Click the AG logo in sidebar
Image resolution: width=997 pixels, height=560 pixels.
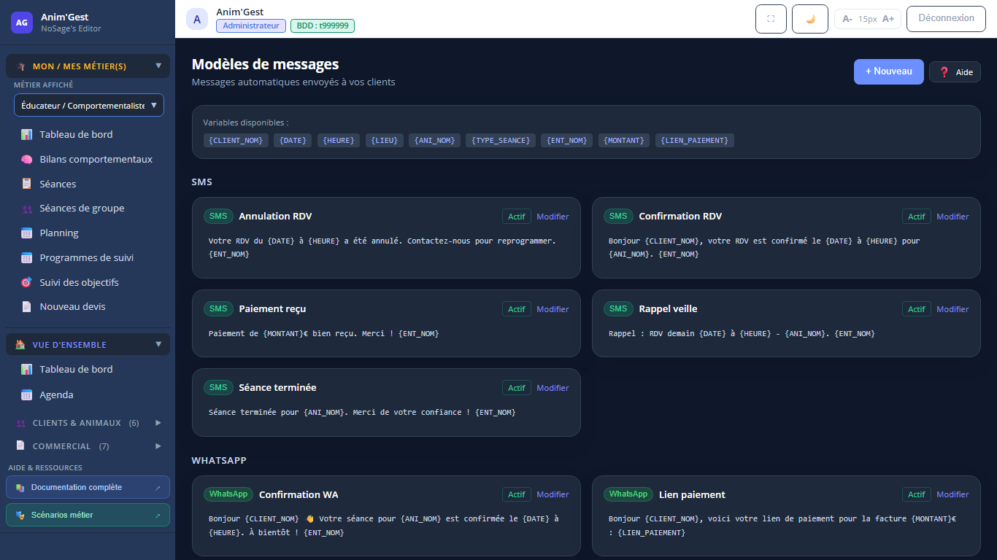[22, 23]
